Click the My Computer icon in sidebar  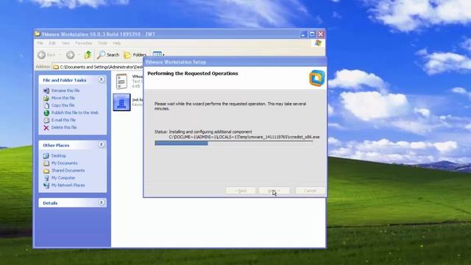pyautogui.click(x=46, y=178)
